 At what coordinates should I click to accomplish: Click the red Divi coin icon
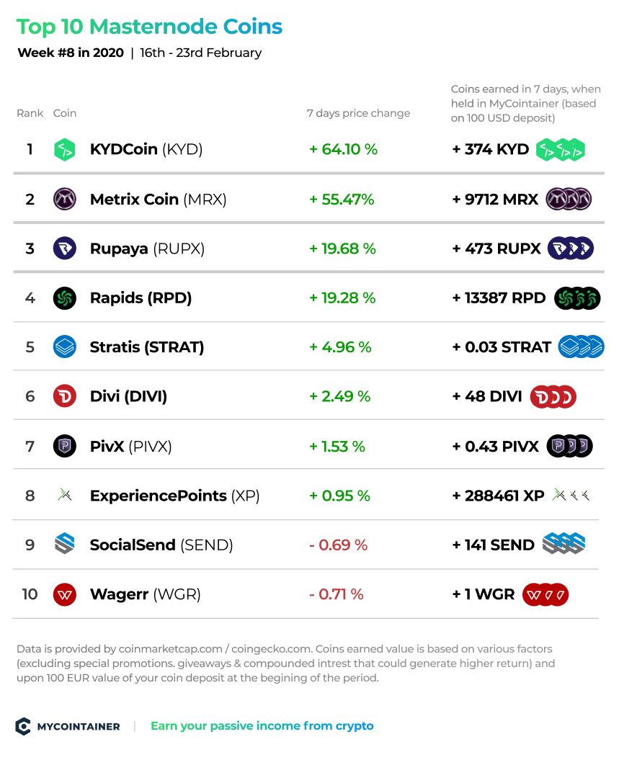point(64,396)
